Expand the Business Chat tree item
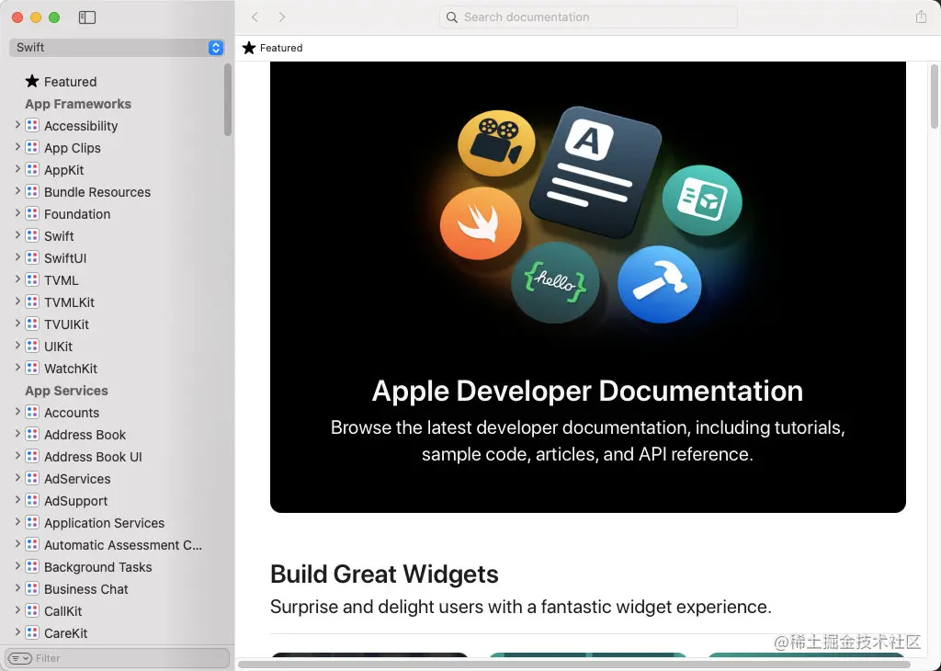The width and height of the screenshot is (941, 671). [x=17, y=588]
